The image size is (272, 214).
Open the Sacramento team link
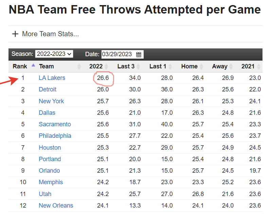[x=55, y=124]
